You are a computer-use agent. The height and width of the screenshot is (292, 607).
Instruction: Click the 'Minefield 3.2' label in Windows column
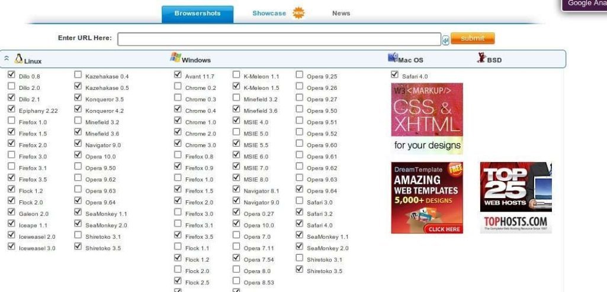261,100
